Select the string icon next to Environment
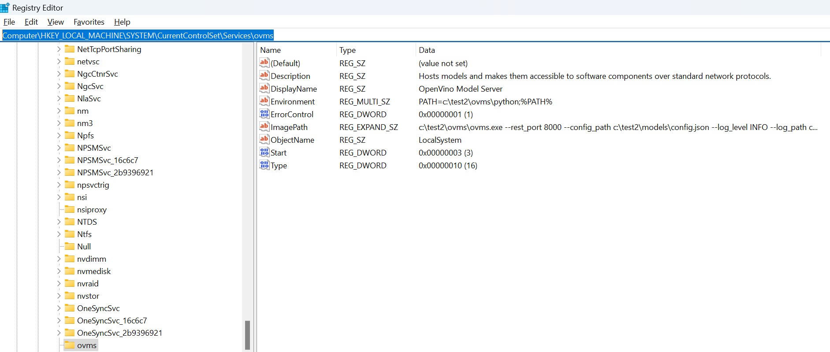 pyautogui.click(x=264, y=101)
